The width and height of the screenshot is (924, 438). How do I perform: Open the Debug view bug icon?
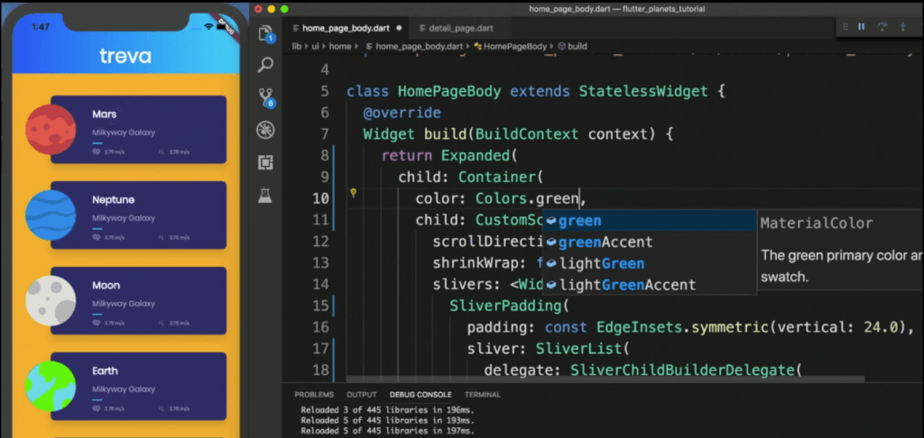pyautogui.click(x=265, y=130)
